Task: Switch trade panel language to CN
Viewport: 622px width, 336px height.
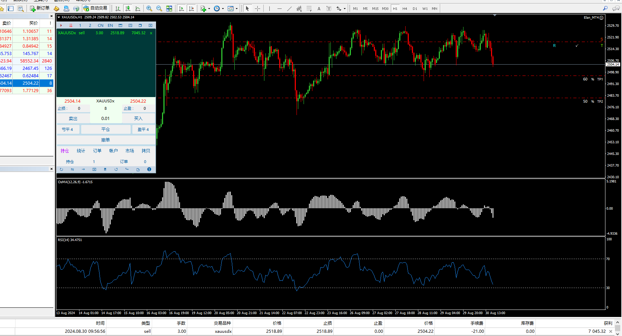Action: [x=101, y=25]
